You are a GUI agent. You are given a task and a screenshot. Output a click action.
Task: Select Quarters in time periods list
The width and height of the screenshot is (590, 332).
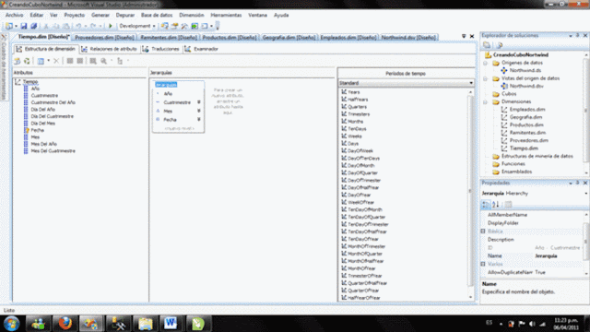pyautogui.click(x=357, y=107)
